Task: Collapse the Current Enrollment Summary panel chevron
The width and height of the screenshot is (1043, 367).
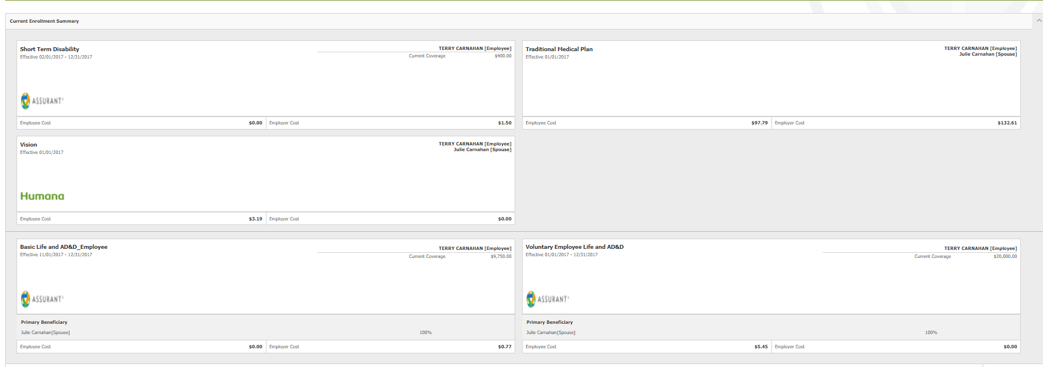Action: point(1038,20)
